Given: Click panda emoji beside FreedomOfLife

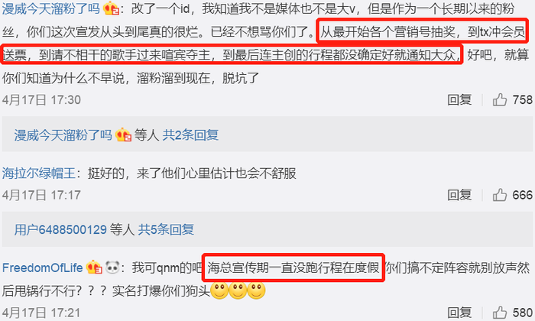Looking at the screenshot, I should pyautogui.click(x=112, y=267).
